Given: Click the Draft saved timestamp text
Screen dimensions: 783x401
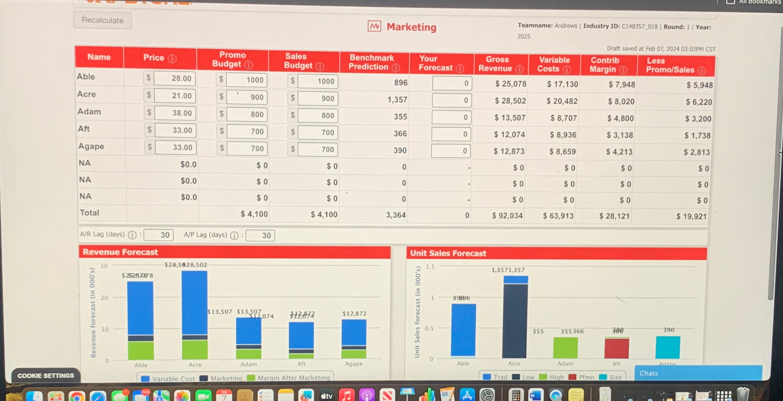Looking at the screenshot, I should pyautogui.click(x=661, y=49).
